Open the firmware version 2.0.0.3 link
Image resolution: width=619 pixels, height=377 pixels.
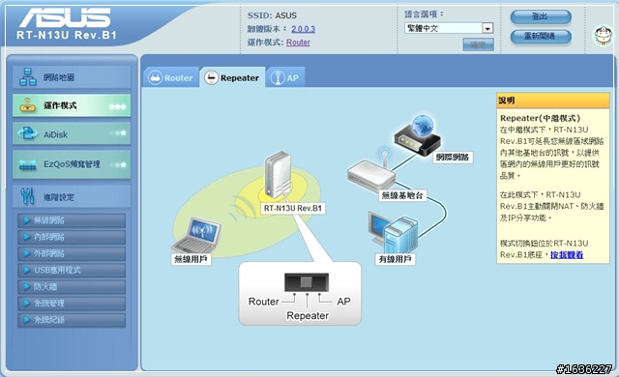(x=303, y=29)
